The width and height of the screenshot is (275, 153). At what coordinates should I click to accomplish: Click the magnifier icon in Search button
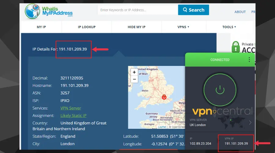coord(185,10)
